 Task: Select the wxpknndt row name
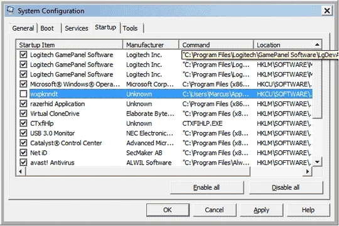[44, 94]
